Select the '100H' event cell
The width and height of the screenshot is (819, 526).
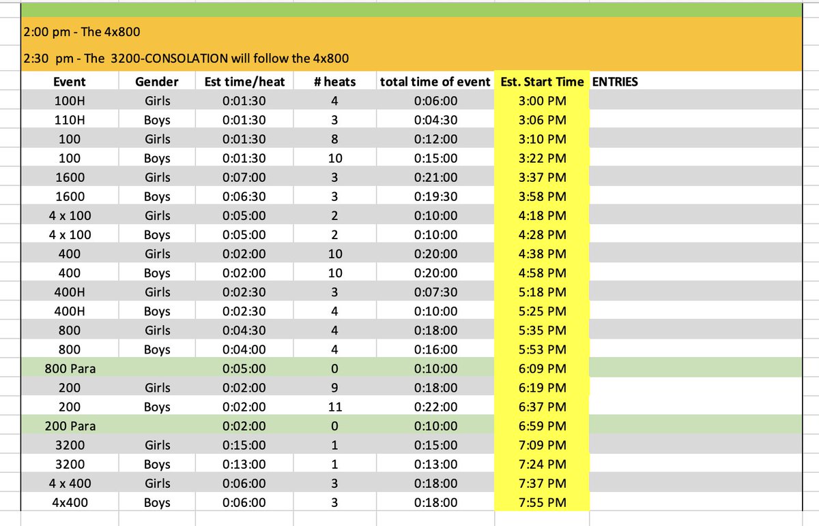point(70,101)
